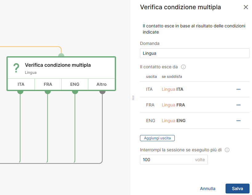The image size is (252, 195).
Task: Click the green connector dot under ITA output
Action: coord(21,91)
